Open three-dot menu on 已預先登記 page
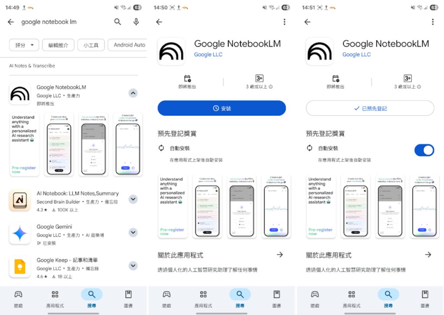This screenshot has height=315, width=444. (433, 22)
